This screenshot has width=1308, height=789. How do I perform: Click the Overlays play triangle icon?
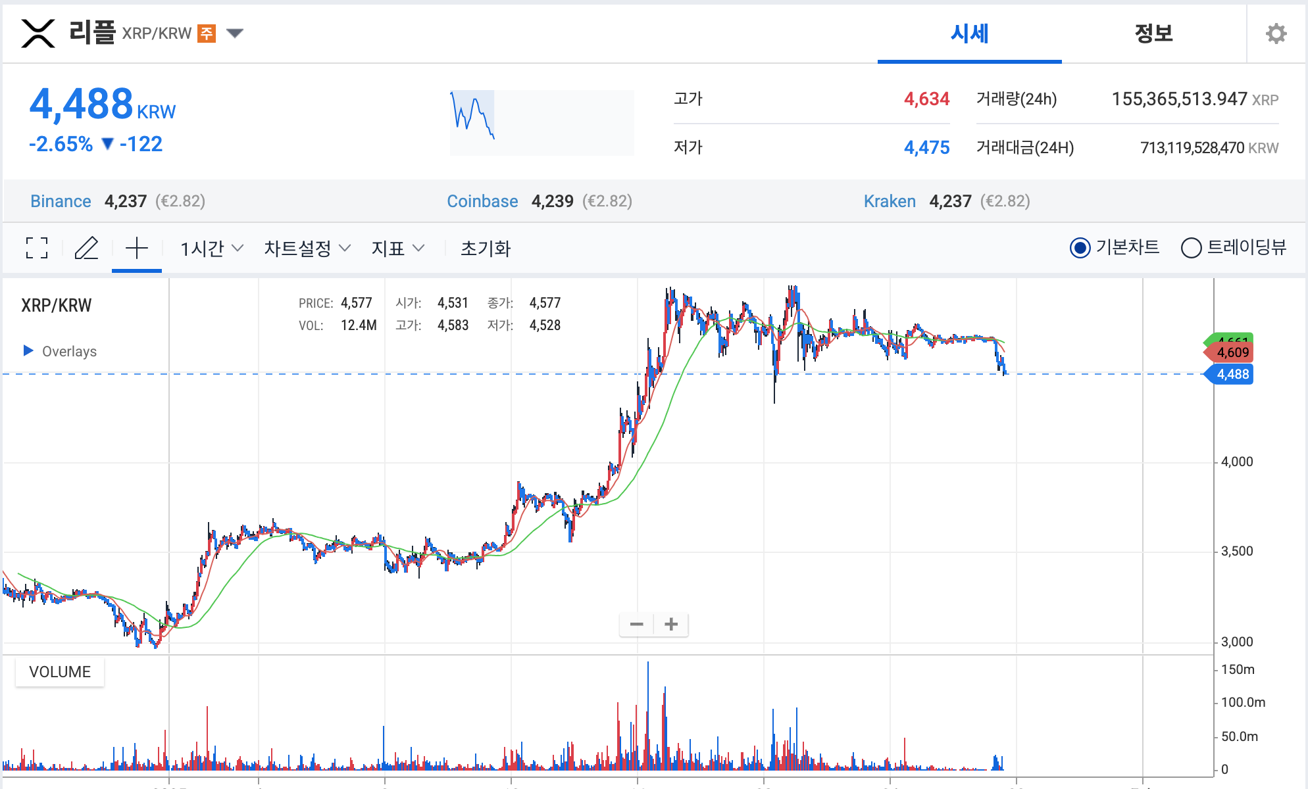(28, 350)
